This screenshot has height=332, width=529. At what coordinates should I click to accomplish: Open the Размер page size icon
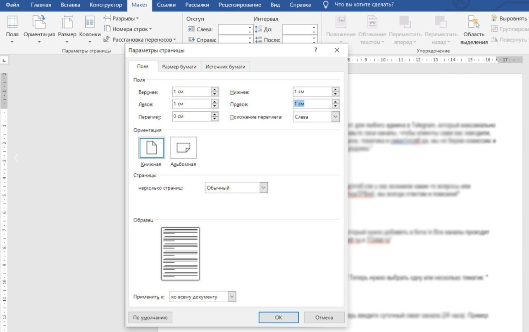coord(67,24)
